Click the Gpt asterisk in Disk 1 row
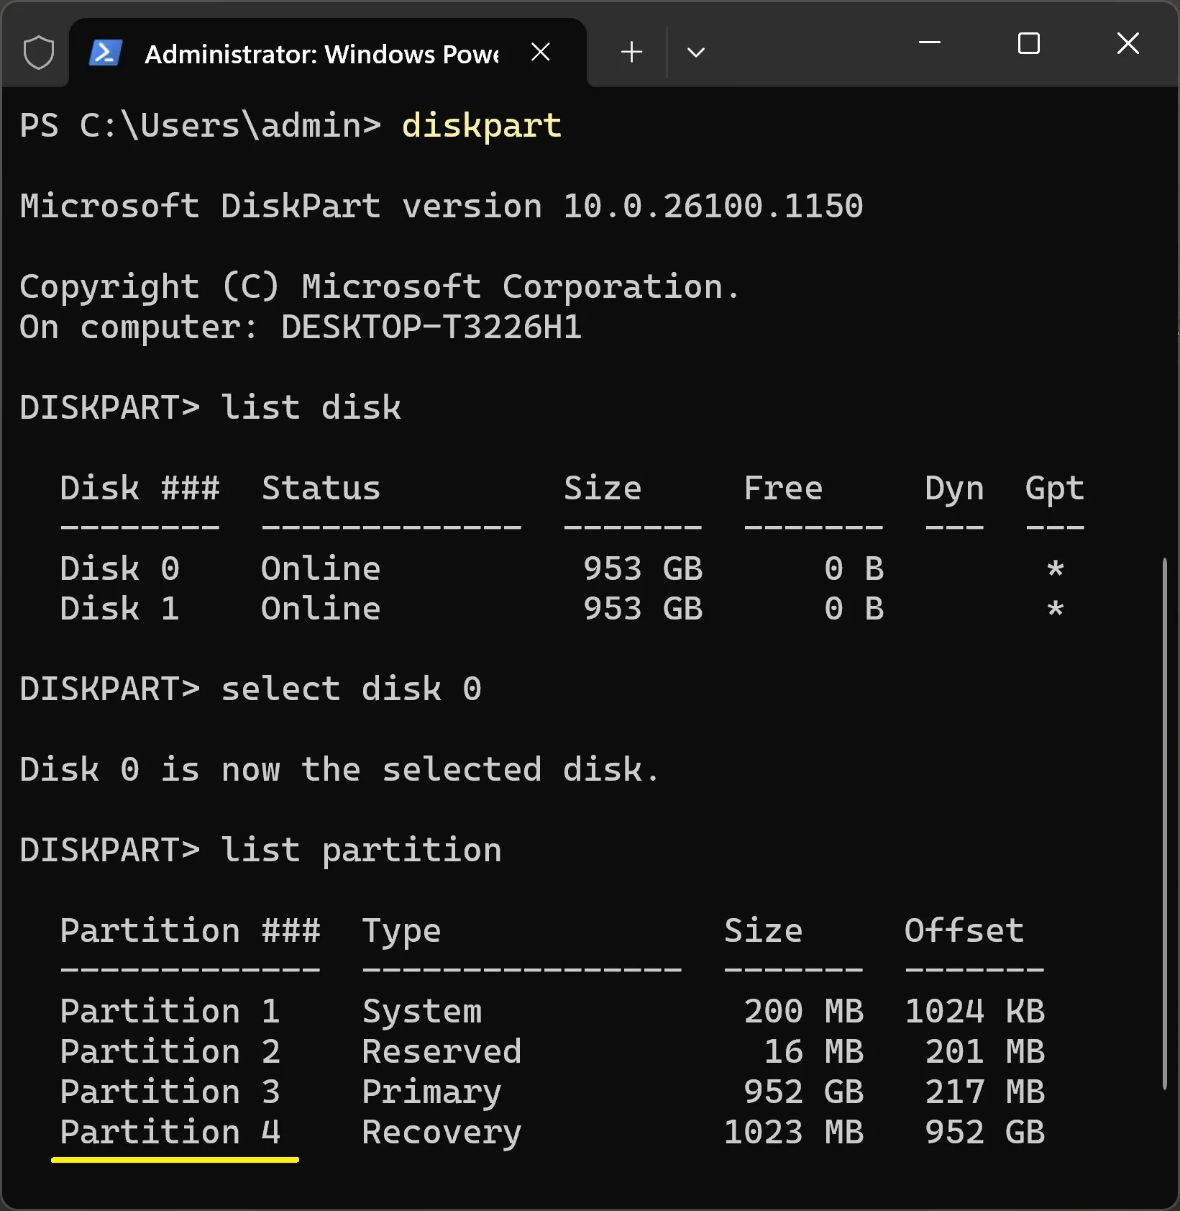The height and width of the screenshot is (1211, 1180). [x=1055, y=609]
